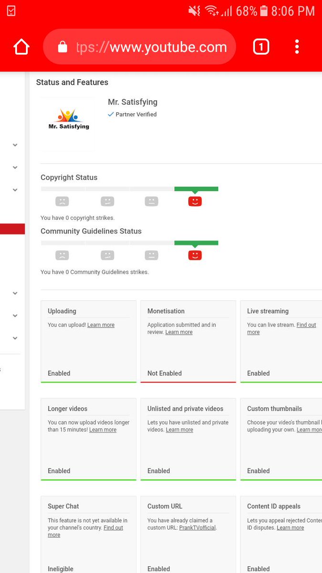
Task: Click Enabled status in Longer videos card
Action: click(59, 471)
